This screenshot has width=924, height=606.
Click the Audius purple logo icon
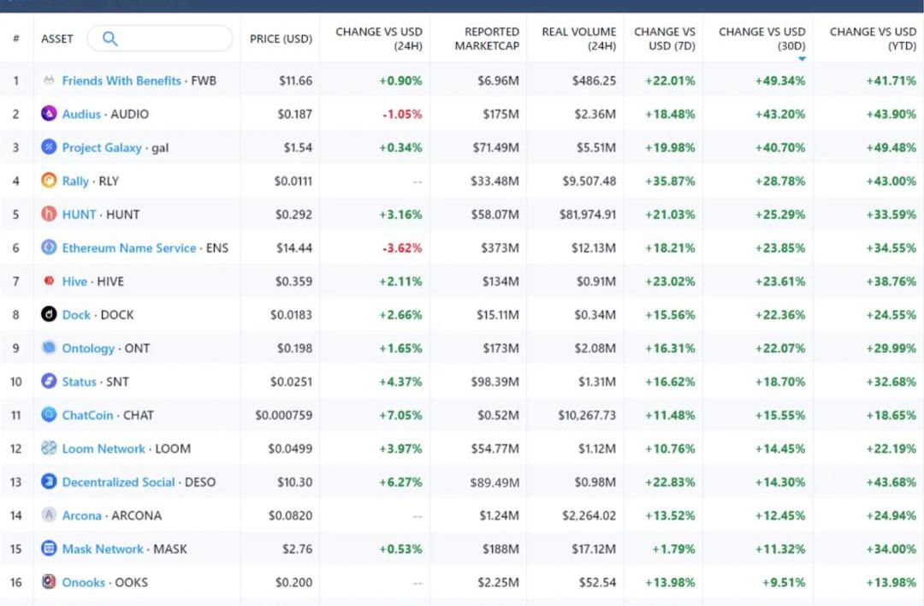point(49,114)
